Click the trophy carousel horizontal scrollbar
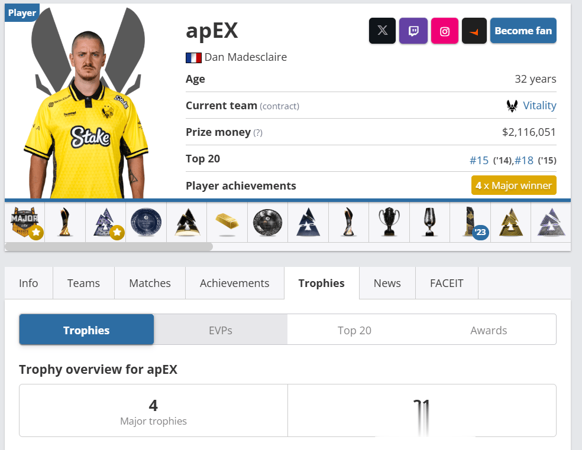Image resolution: width=582 pixels, height=450 pixels. (x=109, y=246)
